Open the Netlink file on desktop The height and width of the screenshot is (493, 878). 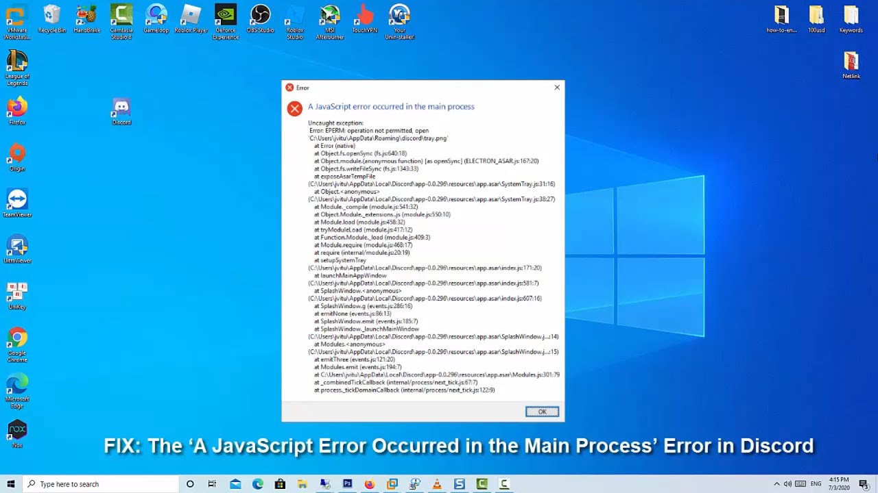tap(851, 65)
